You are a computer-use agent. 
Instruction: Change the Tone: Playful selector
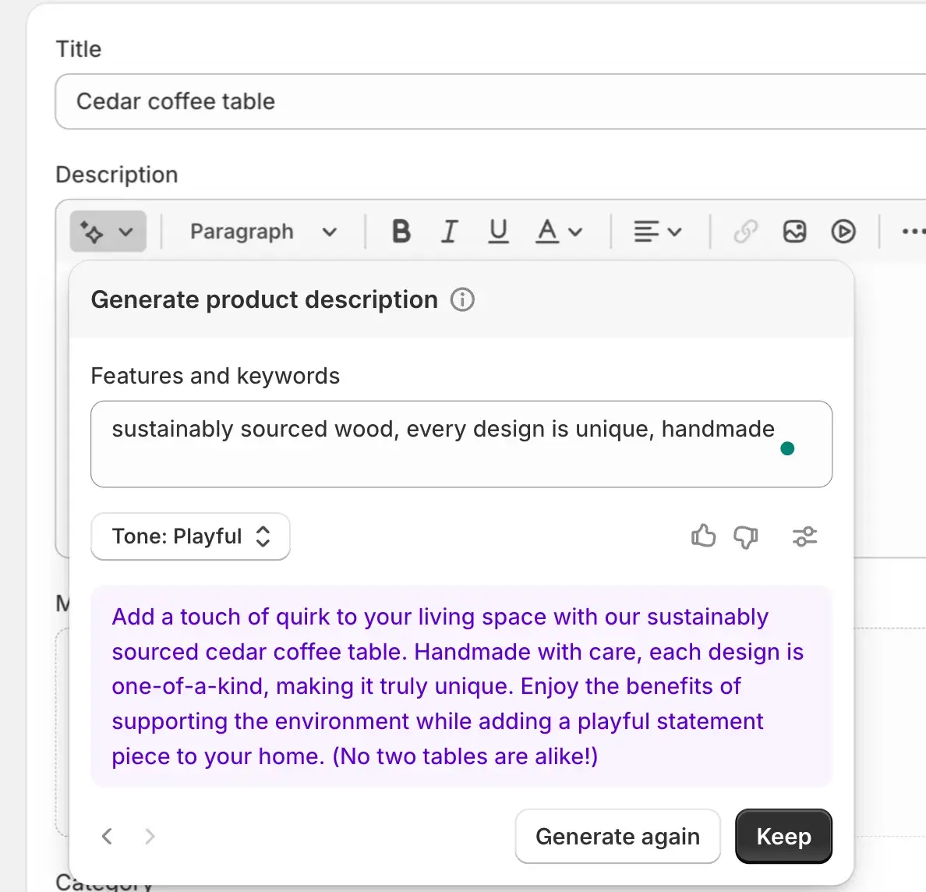pos(190,536)
